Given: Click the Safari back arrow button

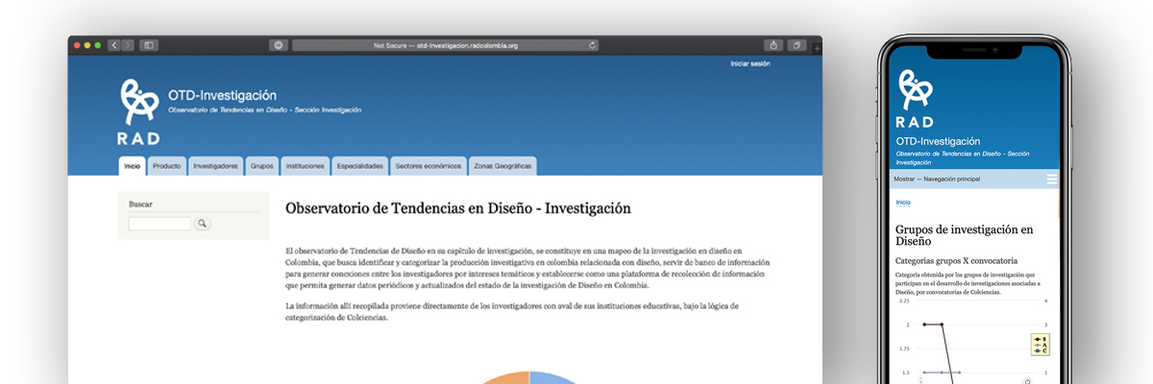Looking at the screenshot, I should 113,45.
